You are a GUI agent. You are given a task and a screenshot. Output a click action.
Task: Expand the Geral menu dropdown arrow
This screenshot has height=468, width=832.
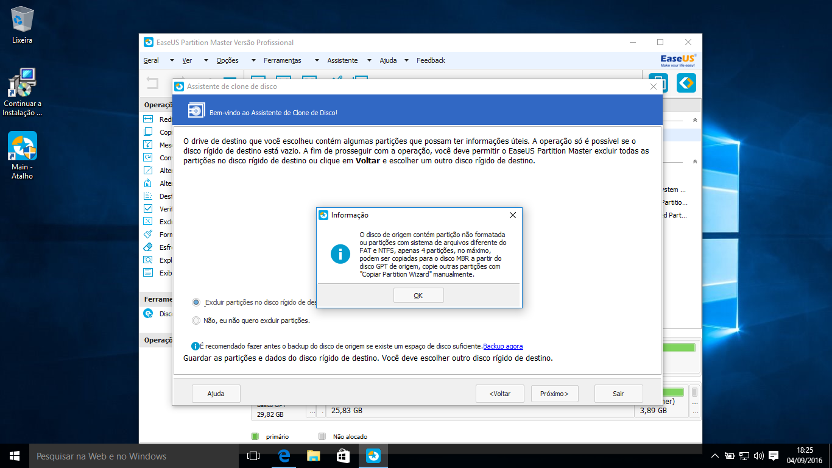pyautogui.click(x=172, y=60)
